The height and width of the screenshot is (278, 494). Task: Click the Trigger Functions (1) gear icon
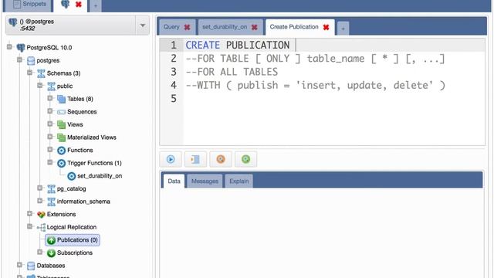(61, 163)
